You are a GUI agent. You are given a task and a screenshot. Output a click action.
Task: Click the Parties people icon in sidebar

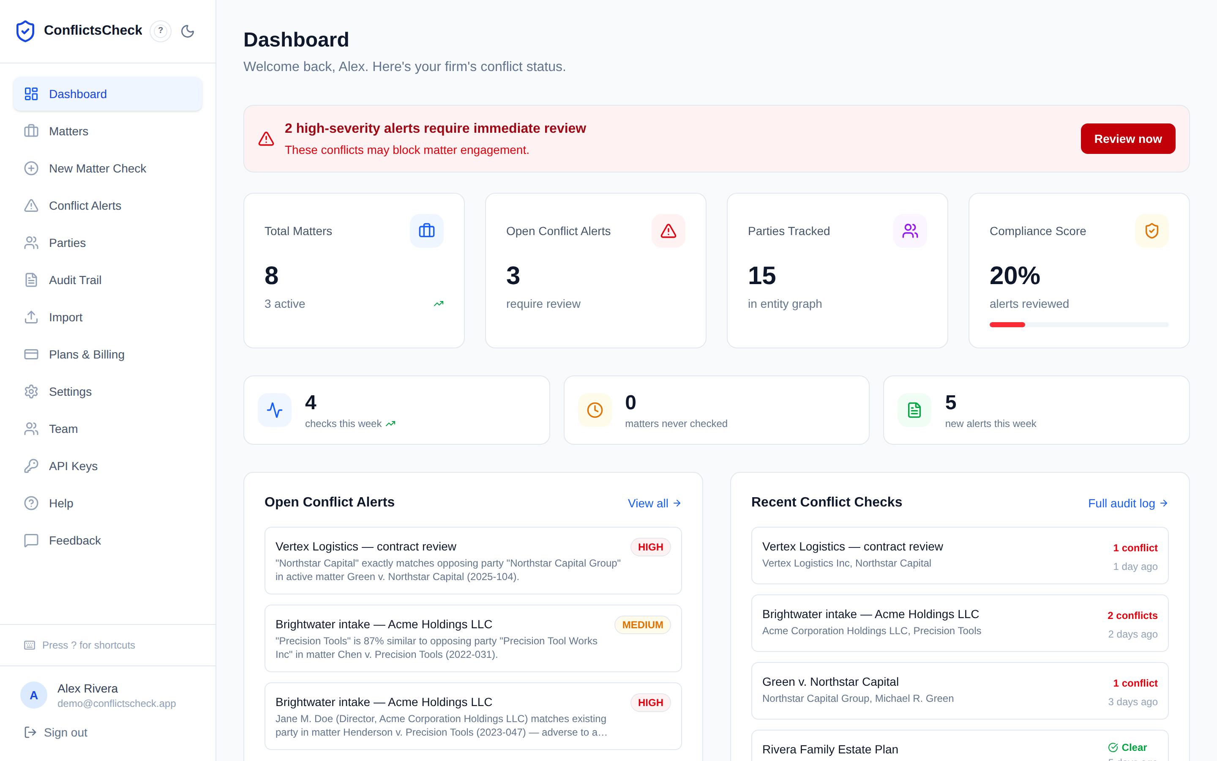click(31, 243)
